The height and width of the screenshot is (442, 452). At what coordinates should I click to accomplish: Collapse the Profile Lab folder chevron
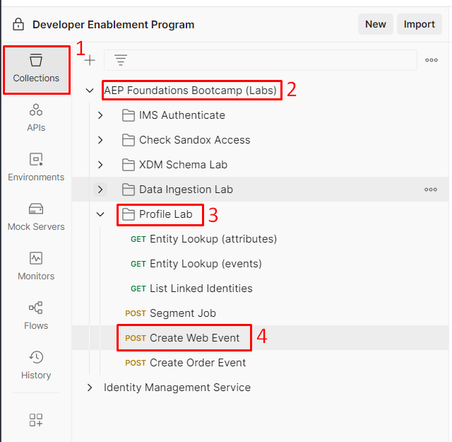(100, 214)
